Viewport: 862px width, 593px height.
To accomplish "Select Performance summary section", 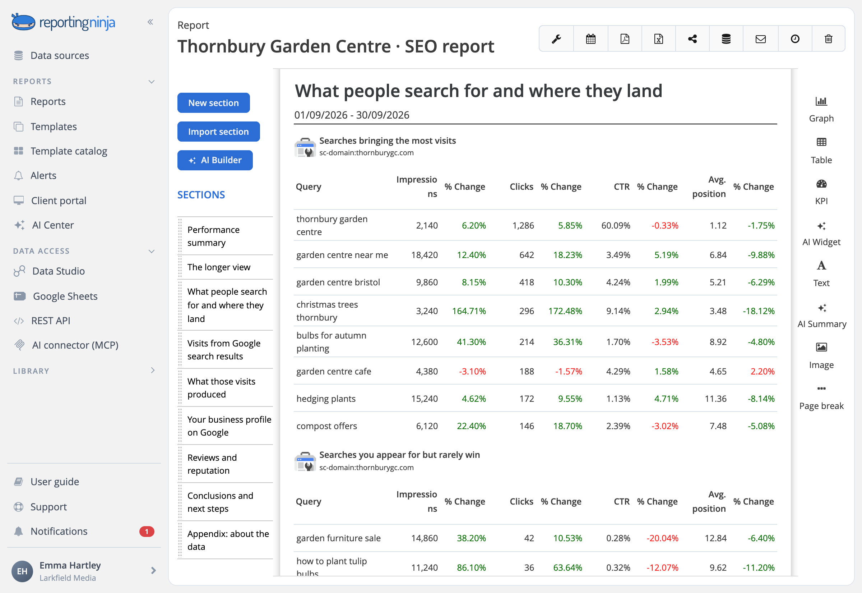I will 225,236.
